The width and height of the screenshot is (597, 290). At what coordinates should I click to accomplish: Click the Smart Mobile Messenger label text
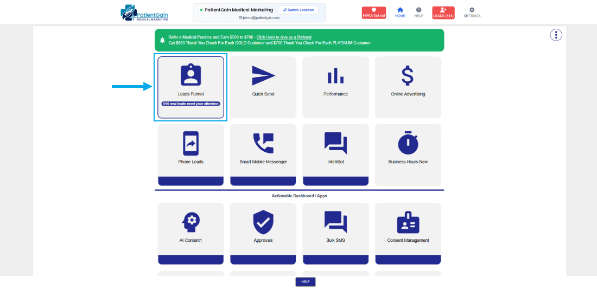click(x=263, y=162)
